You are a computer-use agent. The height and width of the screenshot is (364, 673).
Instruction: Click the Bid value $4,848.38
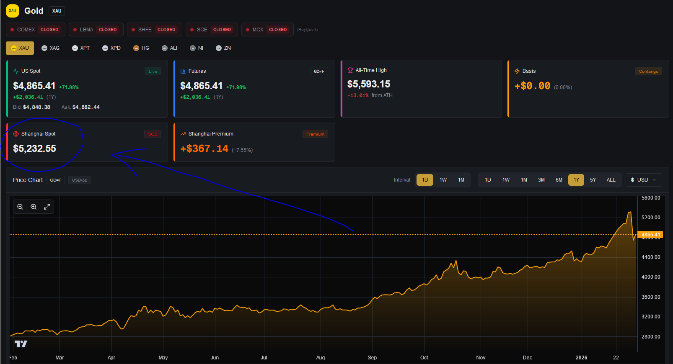click(x=36, y=107)
